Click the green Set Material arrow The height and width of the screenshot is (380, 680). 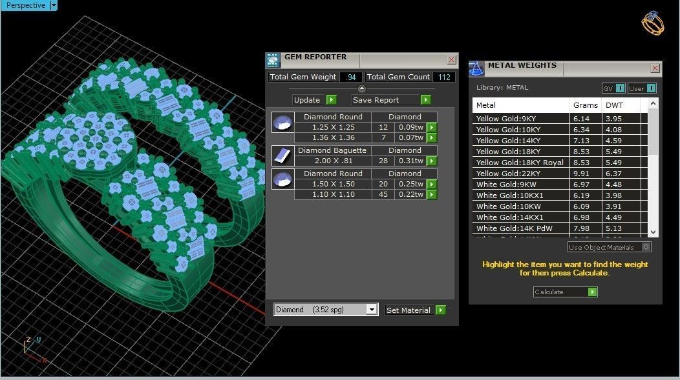(441, 310)
